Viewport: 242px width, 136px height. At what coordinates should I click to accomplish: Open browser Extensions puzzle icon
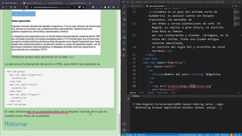point(105,7)
